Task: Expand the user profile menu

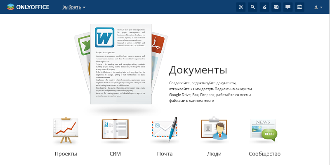Action: click(x=318, y=7)
